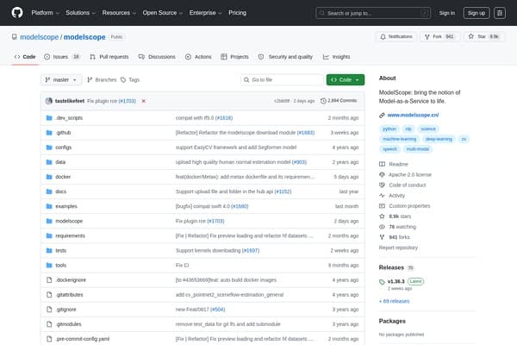Open the modelscope source folder
The image size is (517, 345).
pyautogui.click(x=69, y=221)
